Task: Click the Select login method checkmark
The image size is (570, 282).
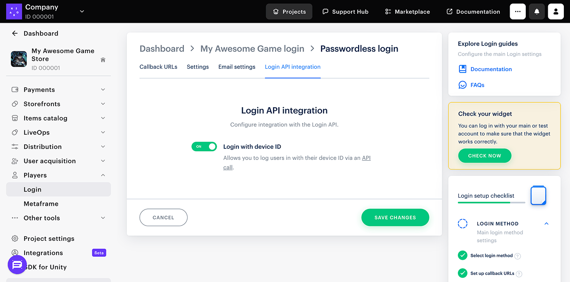Action: pyautogui.click(x=462, y=255)
